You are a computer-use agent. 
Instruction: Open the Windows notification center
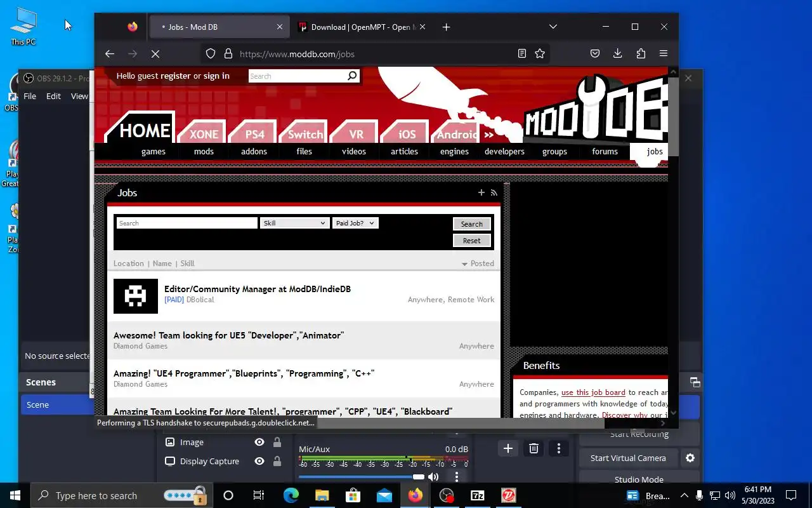[791, 495]
